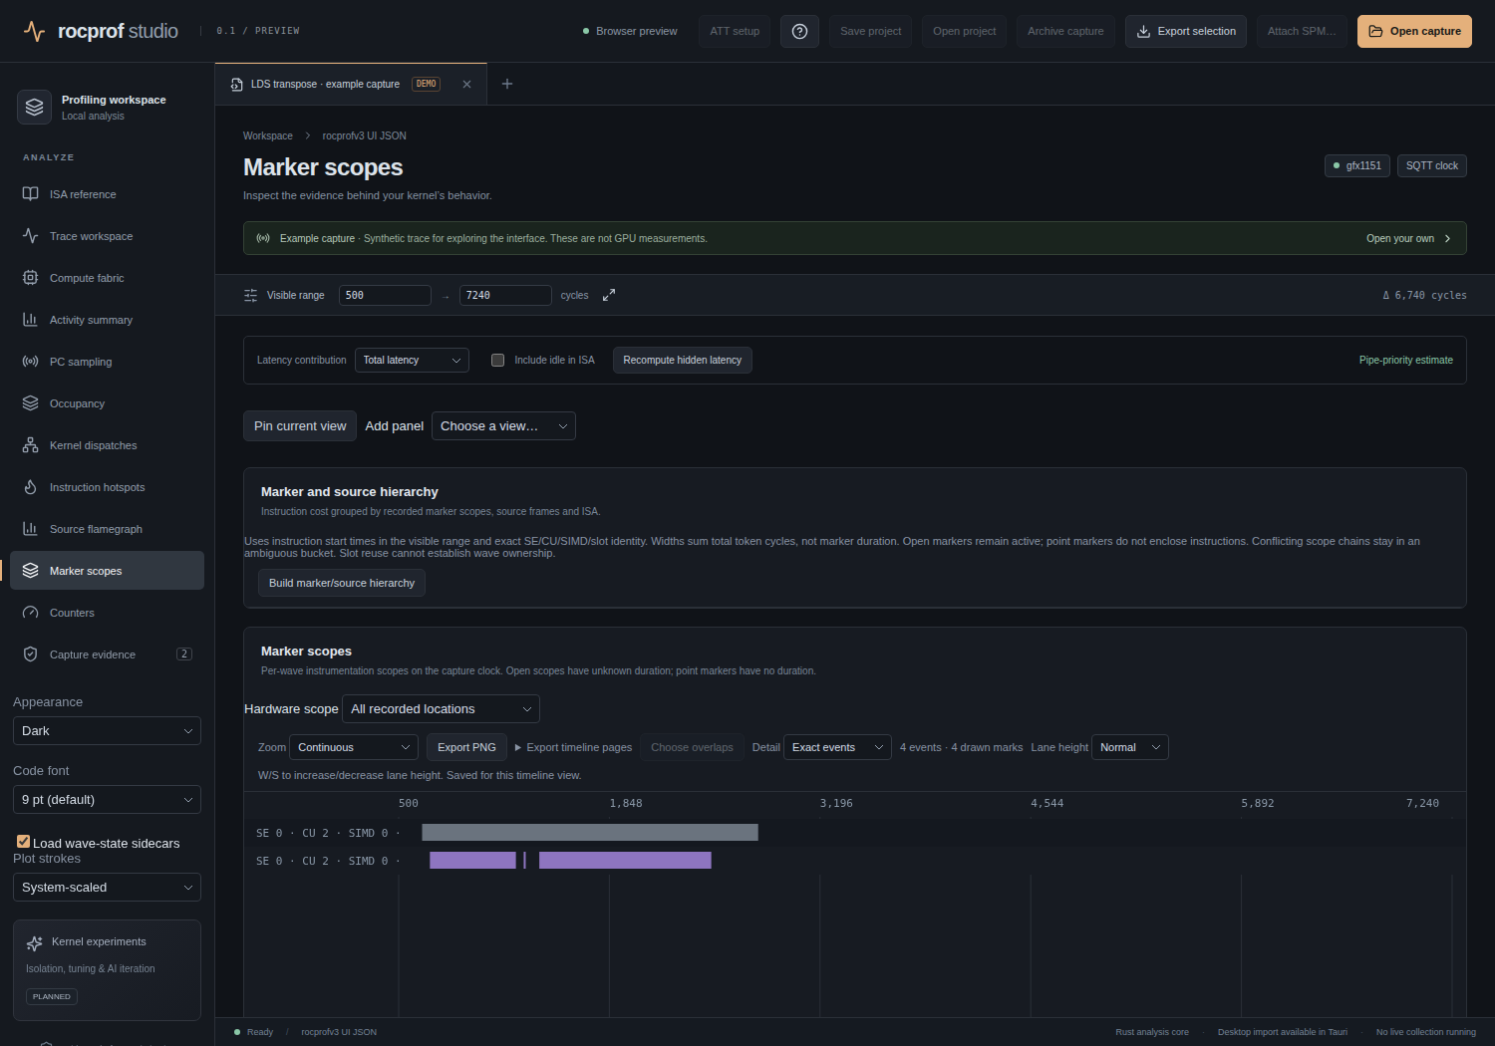The height and width of the screenshot is (1046, 1495).
Task: Click the visible range sliders icon
Action: pos(251,295)
